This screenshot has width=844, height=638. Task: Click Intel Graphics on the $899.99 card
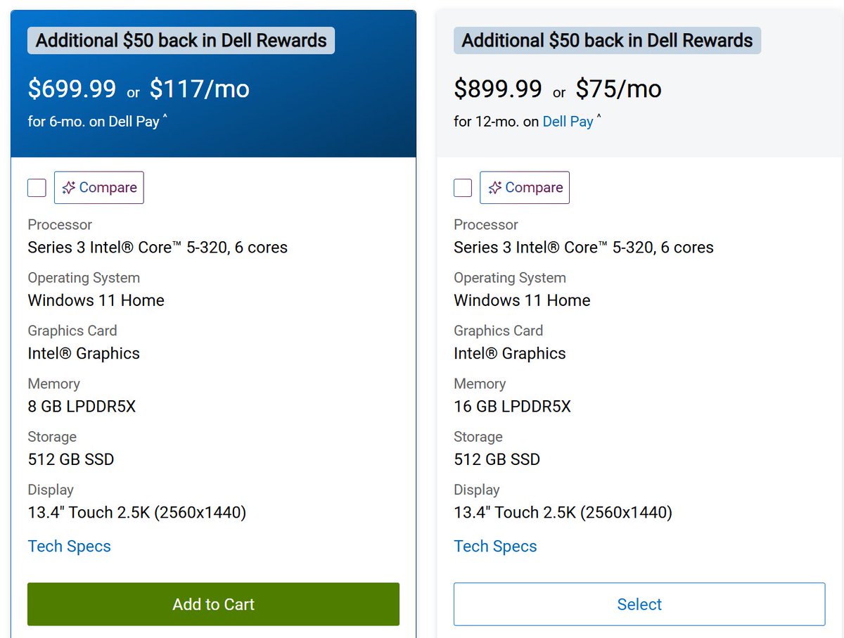pyautogui.click(x=510, y=353)
